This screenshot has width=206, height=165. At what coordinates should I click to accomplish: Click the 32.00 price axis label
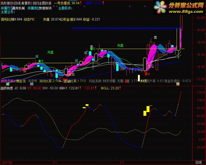click(x=201, y=79)
